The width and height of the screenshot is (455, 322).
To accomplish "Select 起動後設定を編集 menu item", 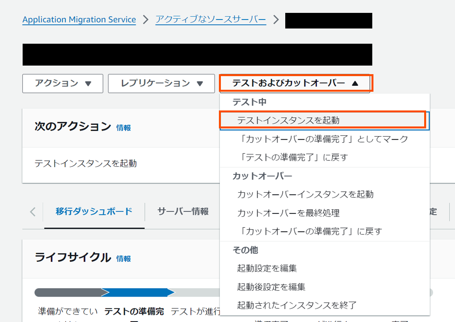I will [324, 287].
